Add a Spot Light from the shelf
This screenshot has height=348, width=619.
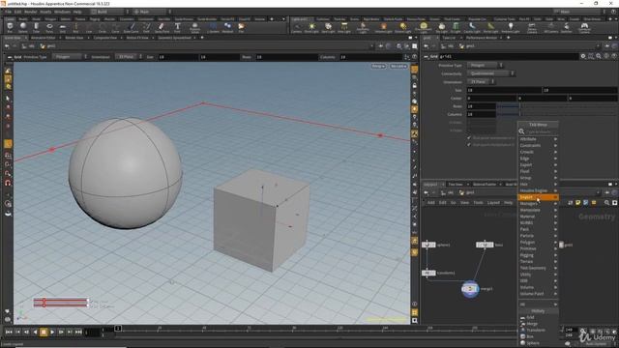click(x=328, y=28)
